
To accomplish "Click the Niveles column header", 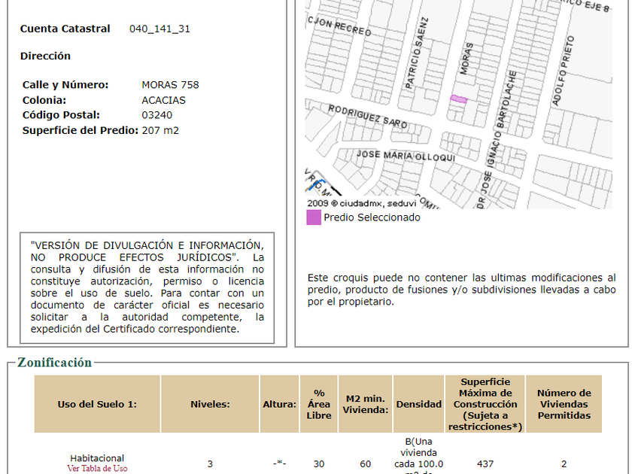I will 210,404.
